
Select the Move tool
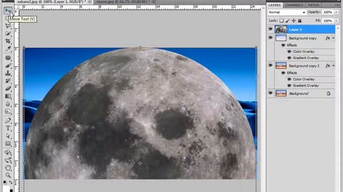[8, 10]
